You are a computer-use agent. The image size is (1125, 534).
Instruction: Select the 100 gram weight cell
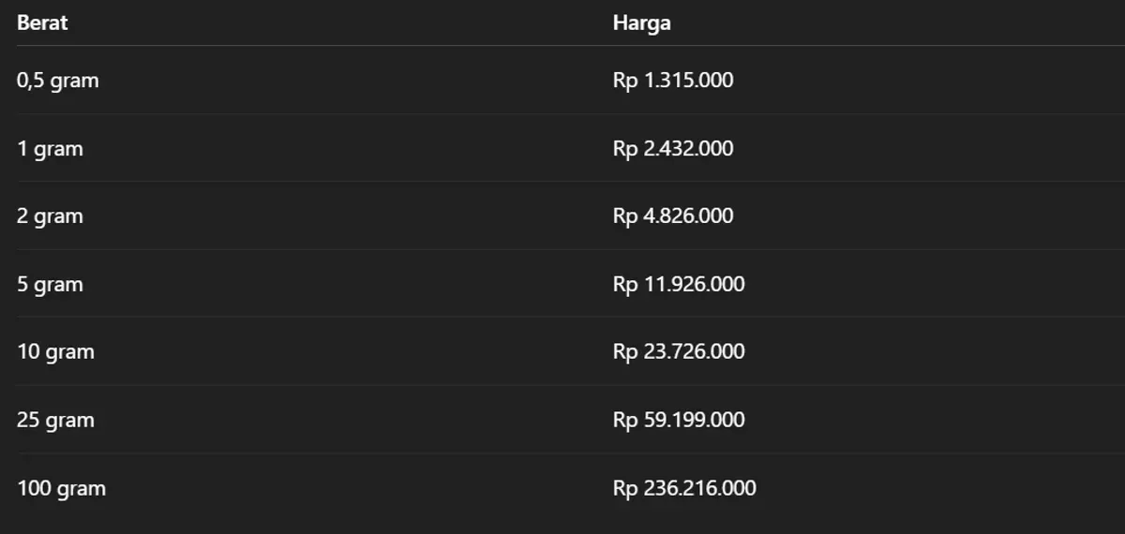pyautogui.click(x=61, y=488)
